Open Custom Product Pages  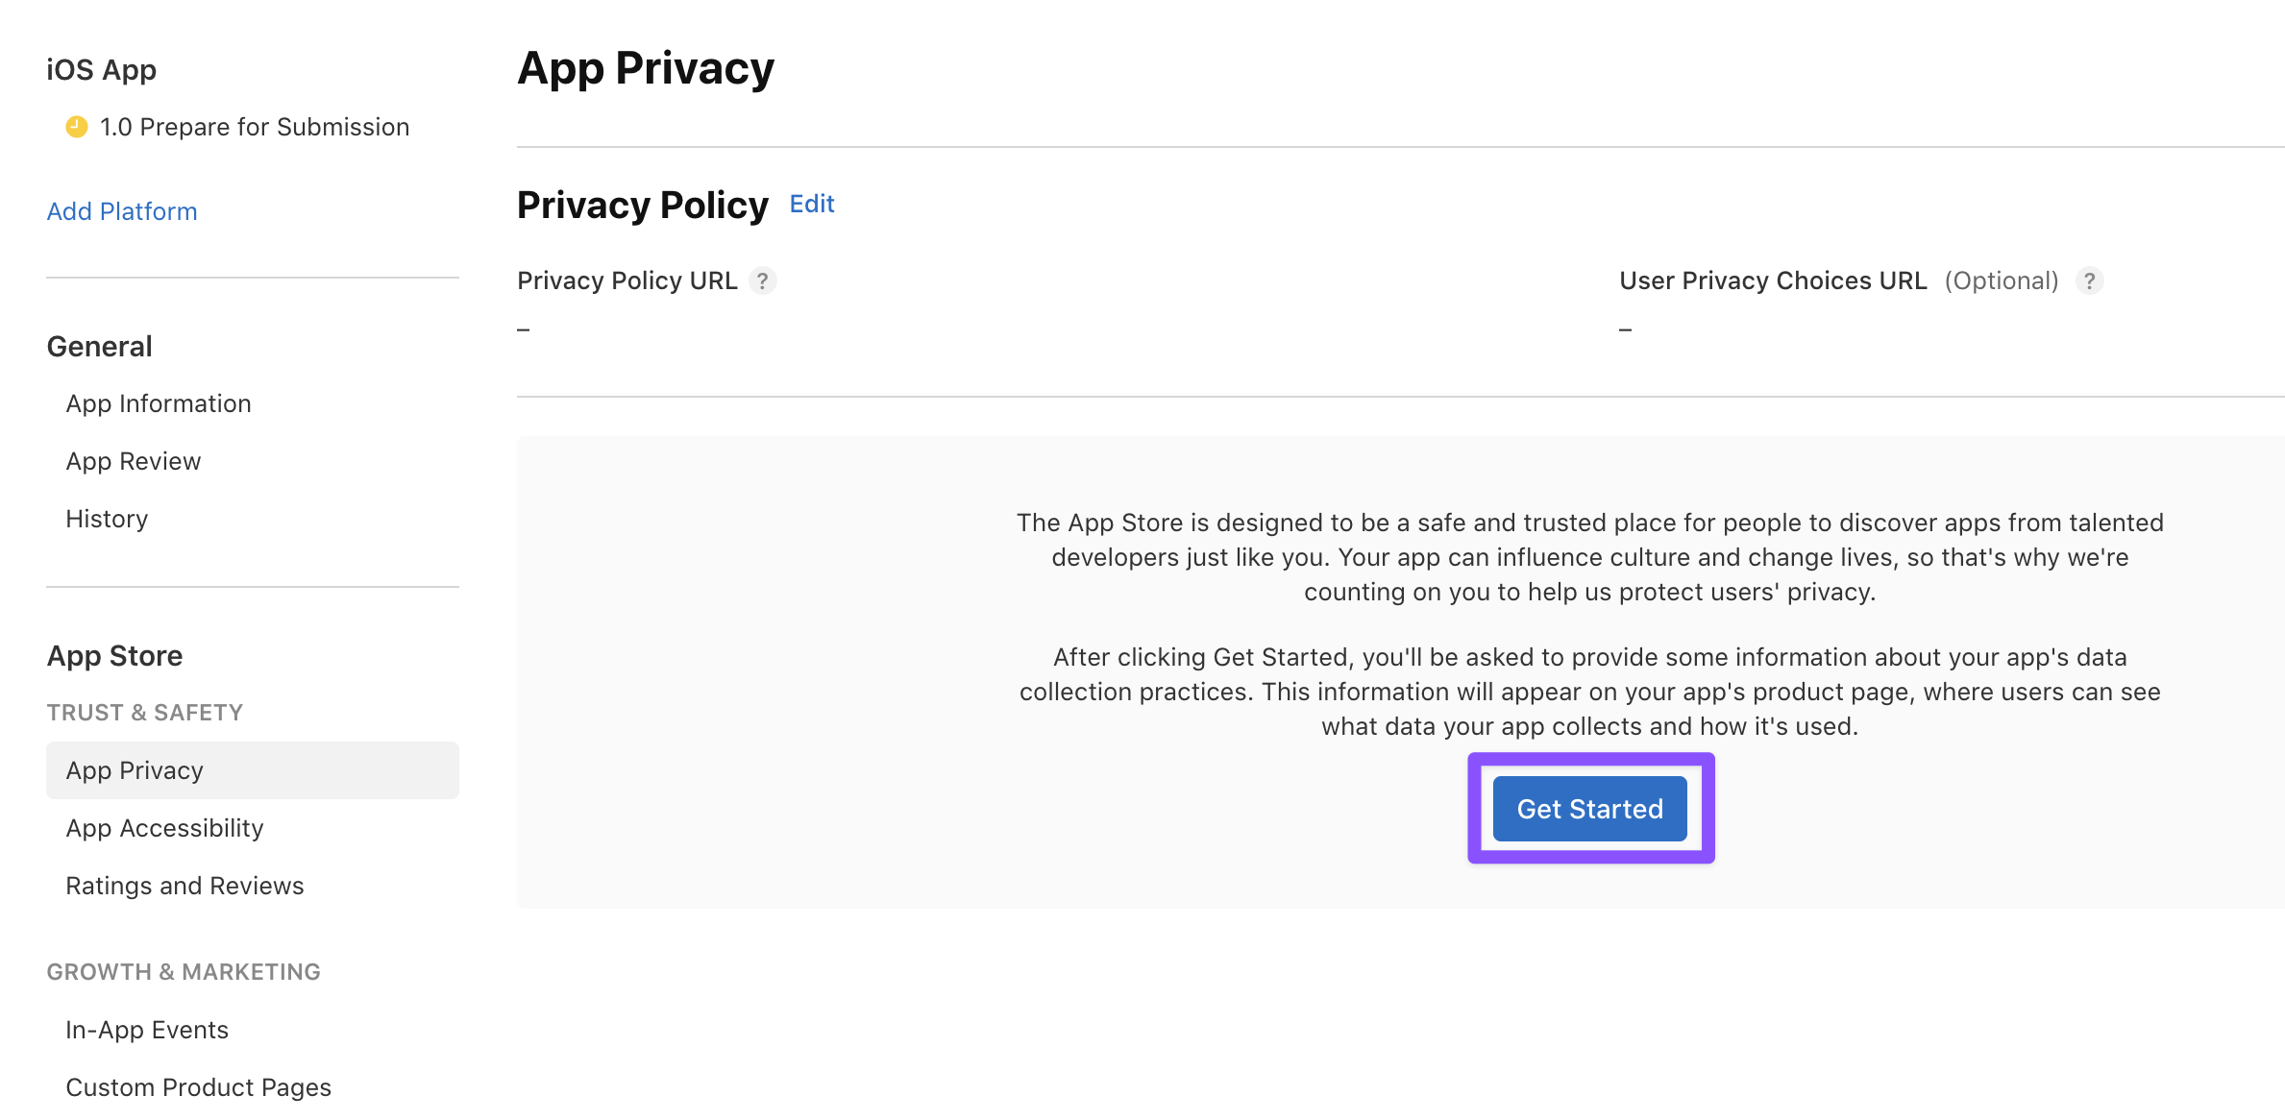tap(198, 1086)
